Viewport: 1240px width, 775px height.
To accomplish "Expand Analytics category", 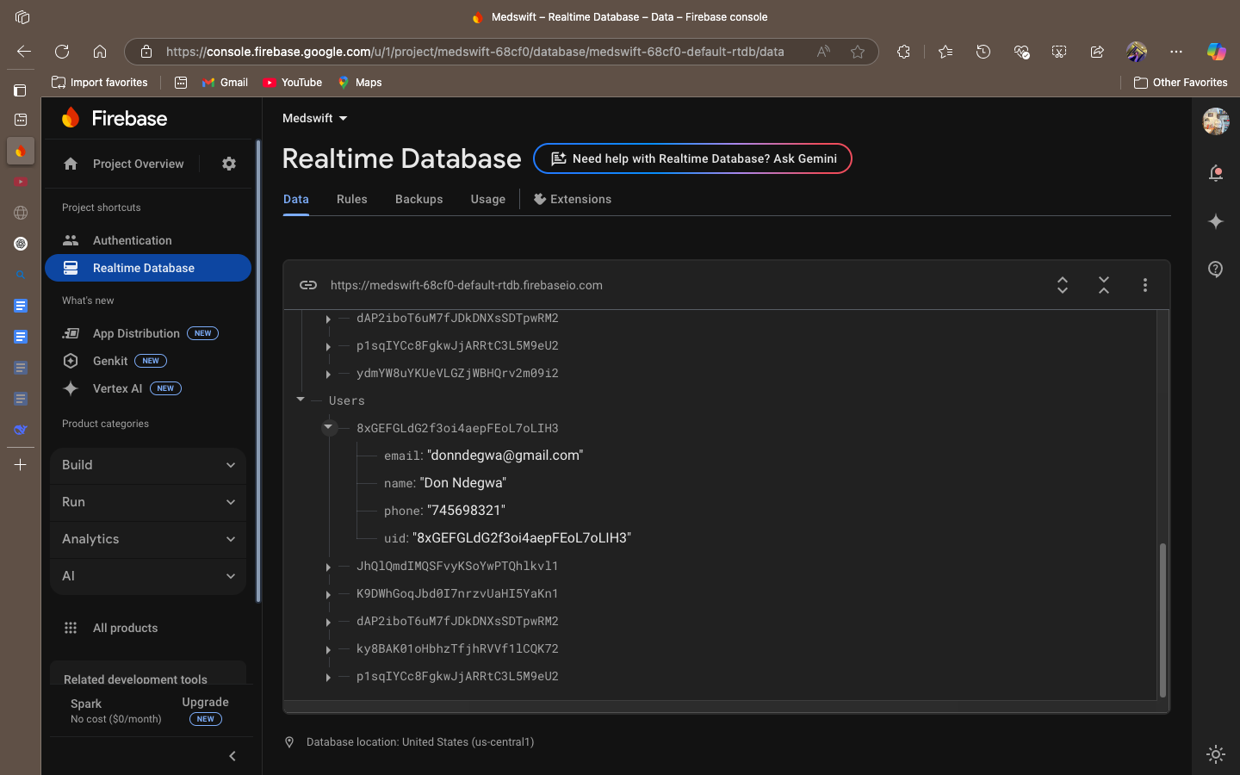I will (148, 539).
